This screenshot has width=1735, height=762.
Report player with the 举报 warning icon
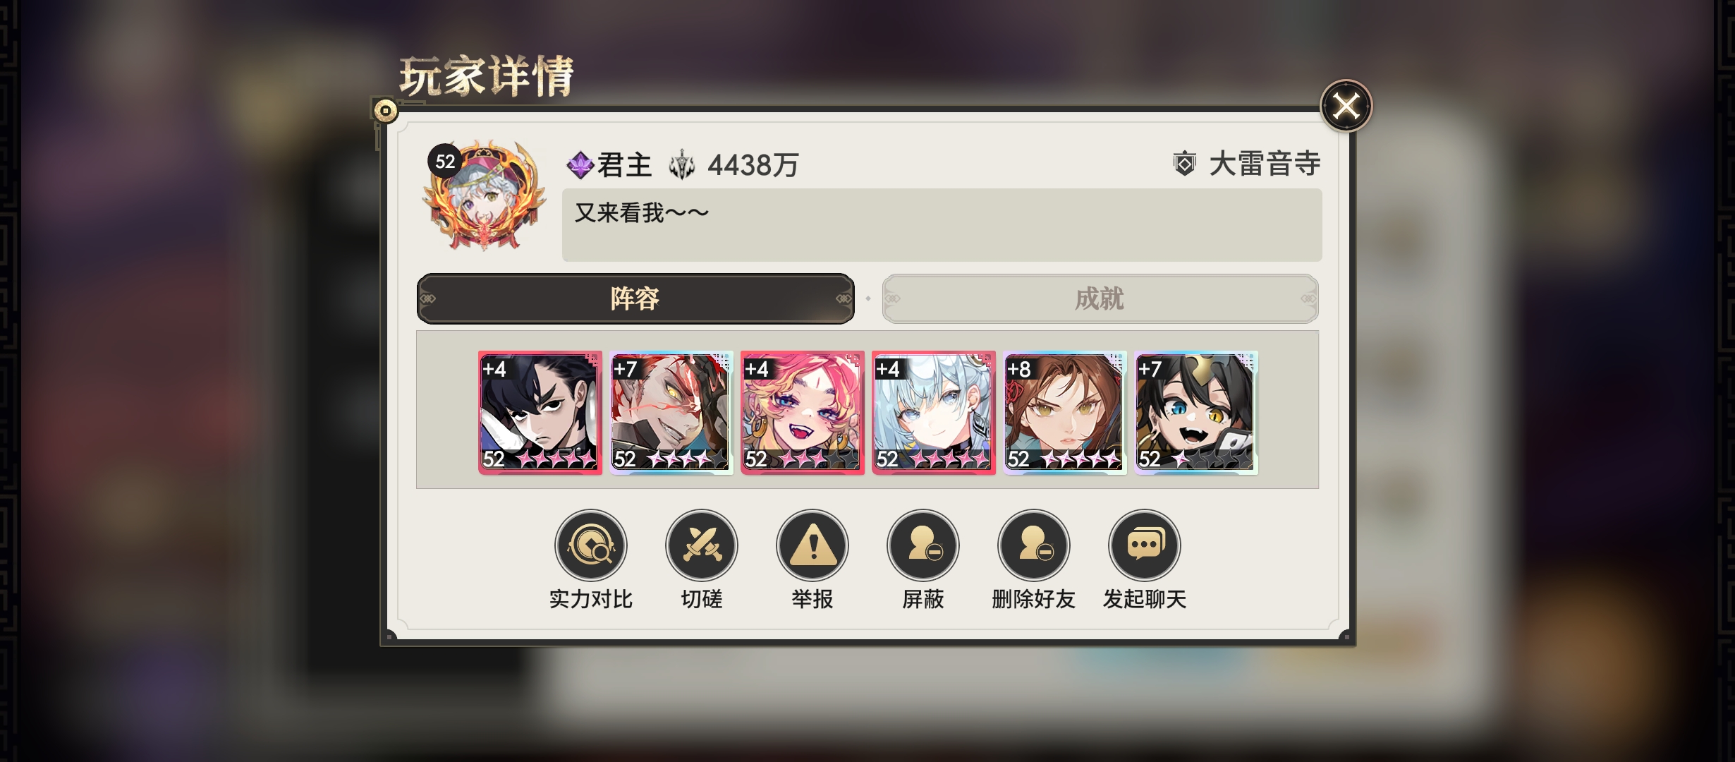812,545
